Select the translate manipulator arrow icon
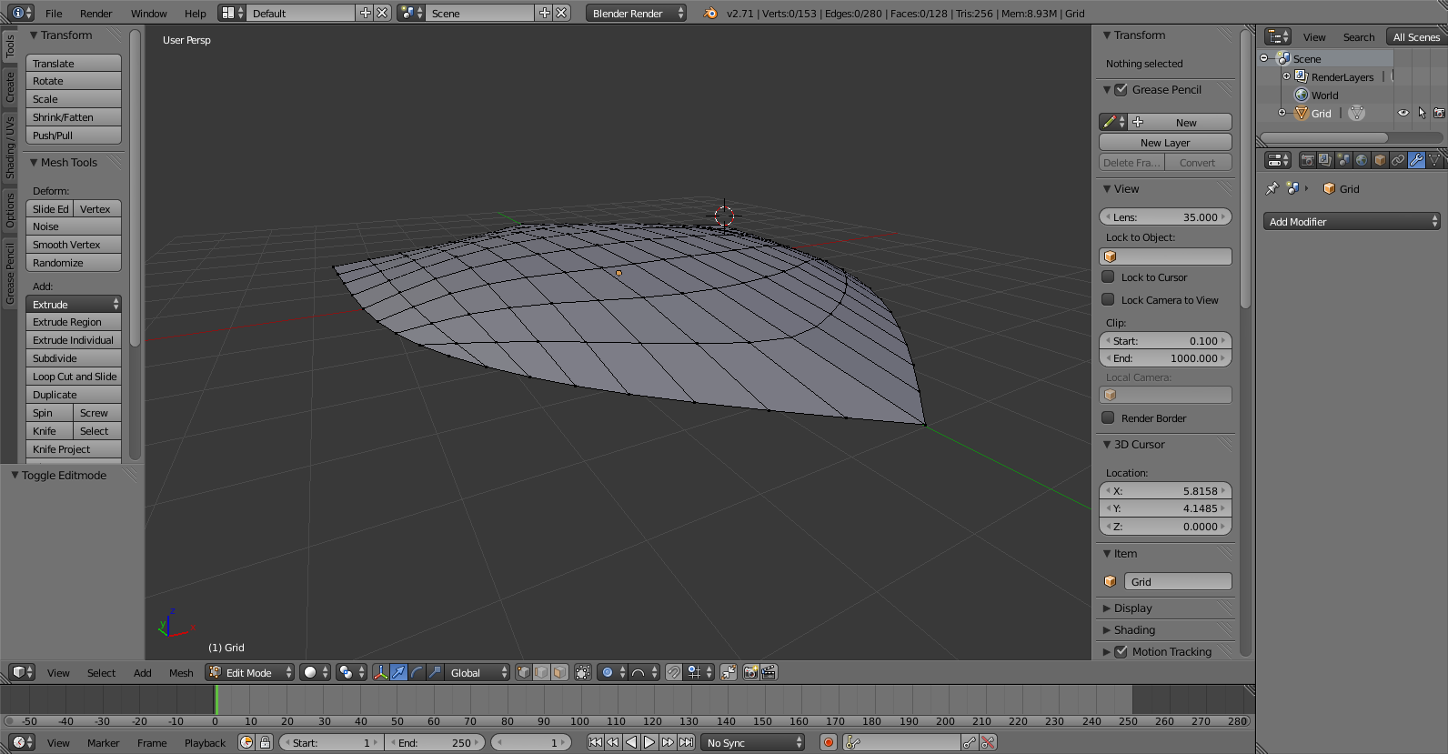This screenshot has width=1448, height=754. click(398, 672)
